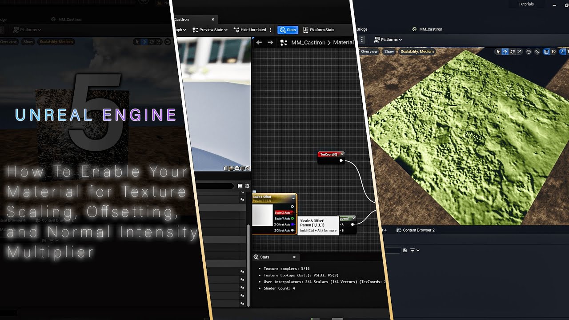Click the Scale Y Axis pin
The height and width of the screenshot is (320, 569).
(x=293, y=219)
